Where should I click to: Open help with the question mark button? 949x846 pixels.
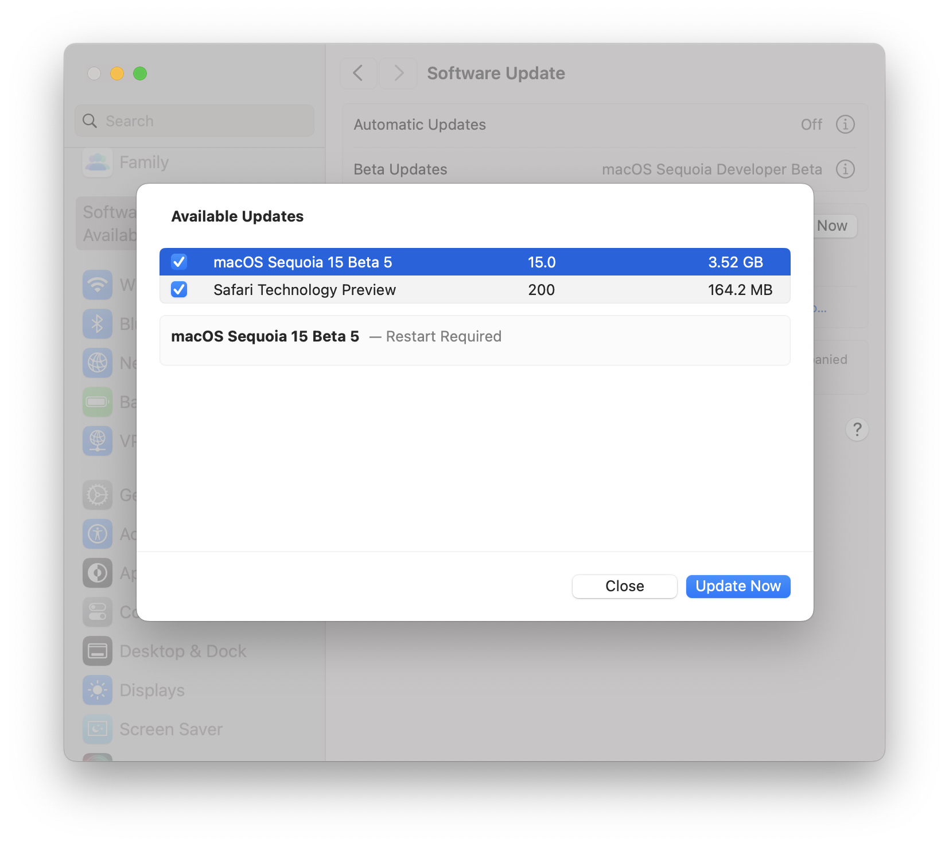point(857,429)
